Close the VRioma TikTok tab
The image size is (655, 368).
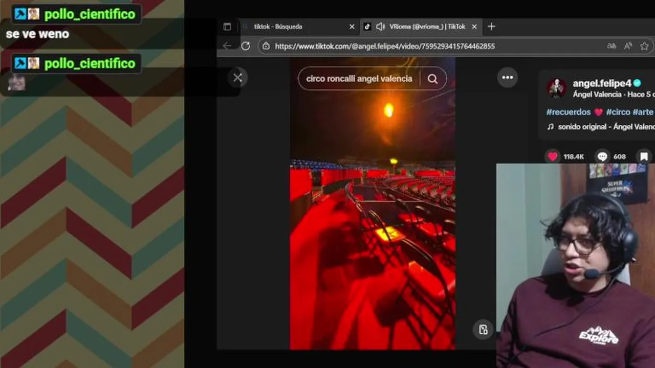(474, 27)
